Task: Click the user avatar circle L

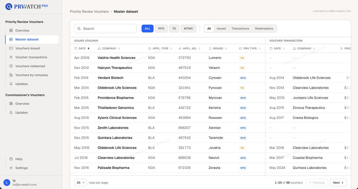Action: point(7,182)
